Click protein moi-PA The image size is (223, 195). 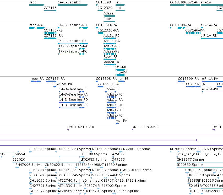(122, 121)
